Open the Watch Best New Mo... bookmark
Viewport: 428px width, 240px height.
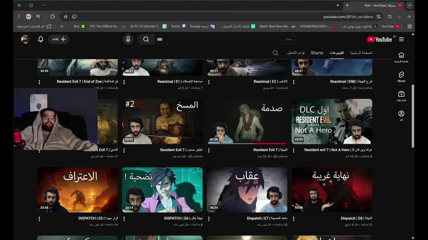pos(277,26)
